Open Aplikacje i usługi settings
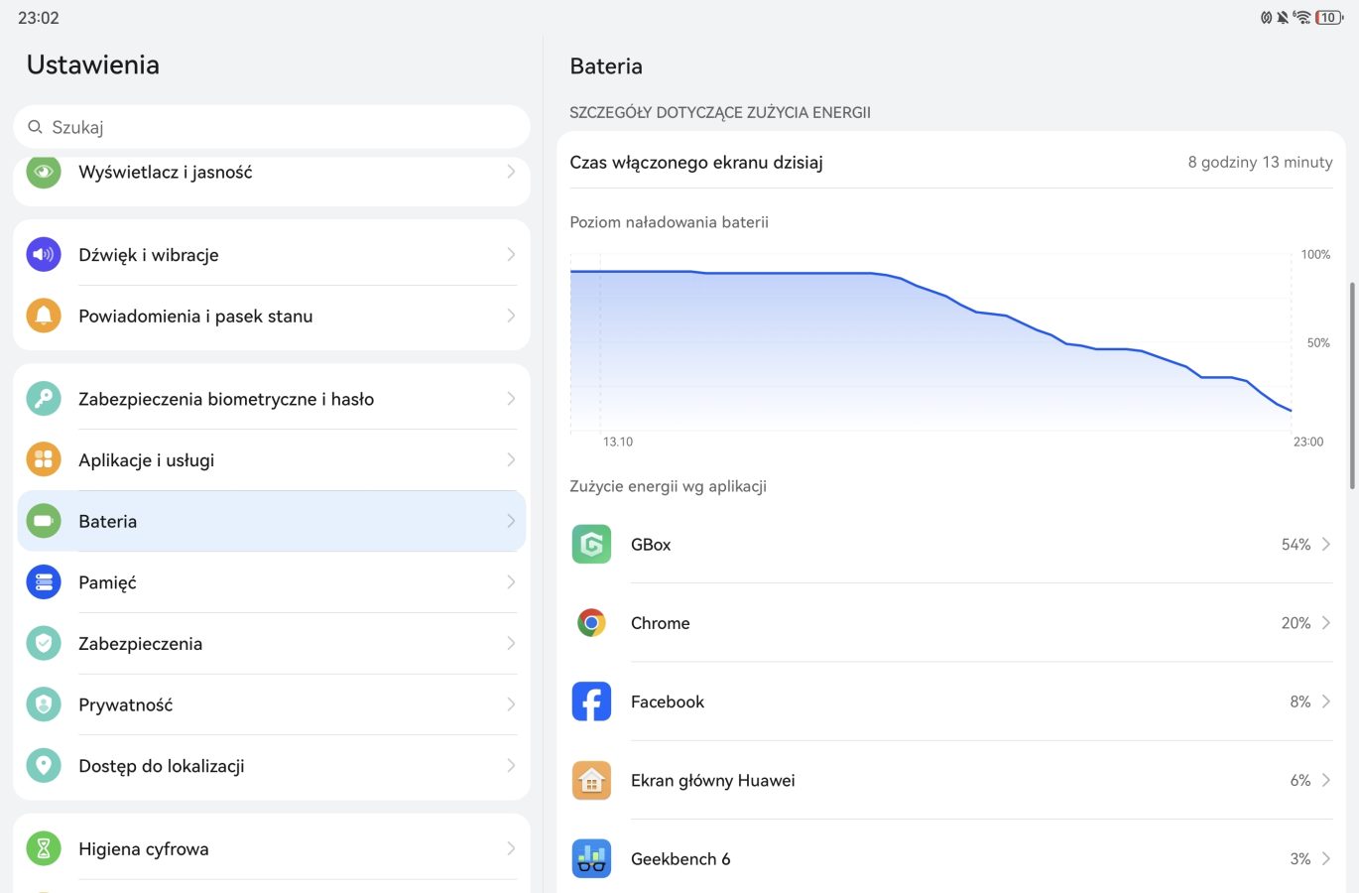The width and height of the screenshot is (1359, 893). tap(272, 459)
